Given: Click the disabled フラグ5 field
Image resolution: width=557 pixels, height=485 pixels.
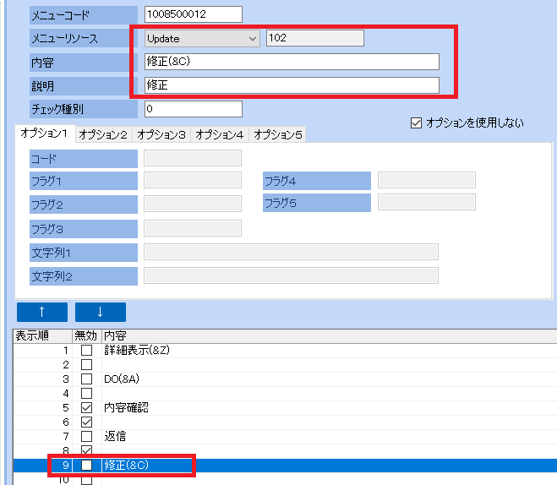Looking at the screenshot, I should pyautogui.click(x=427, y=202).
